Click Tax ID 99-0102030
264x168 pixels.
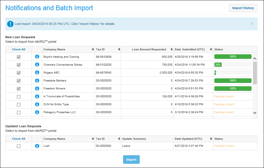click(104, 64)
